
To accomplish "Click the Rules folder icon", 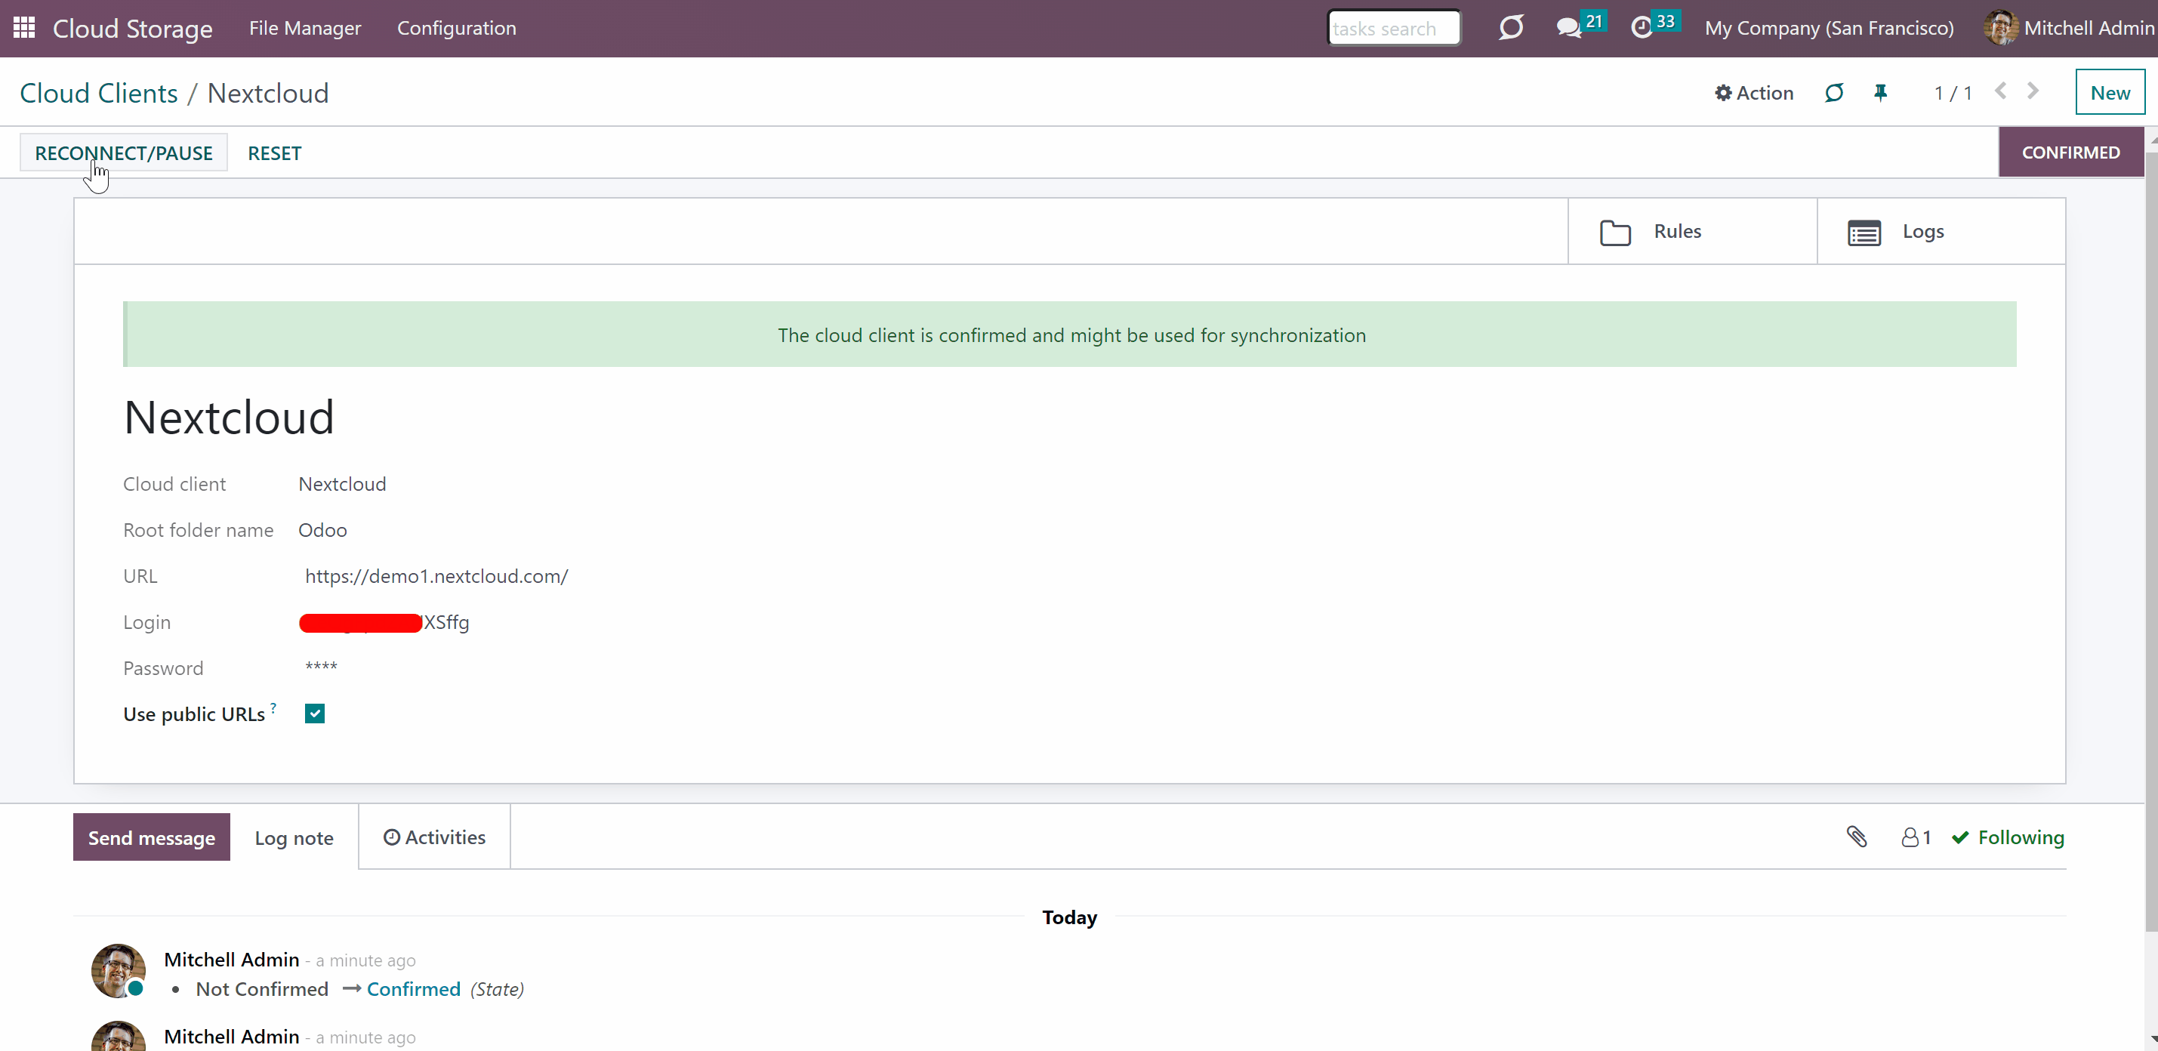I will [x=1615, y=232].
